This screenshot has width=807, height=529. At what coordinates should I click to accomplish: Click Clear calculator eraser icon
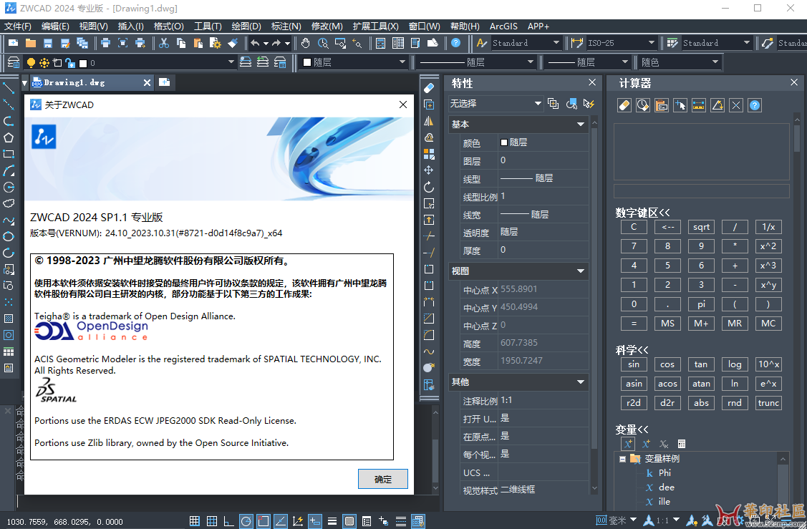click(x=624, y=105)
